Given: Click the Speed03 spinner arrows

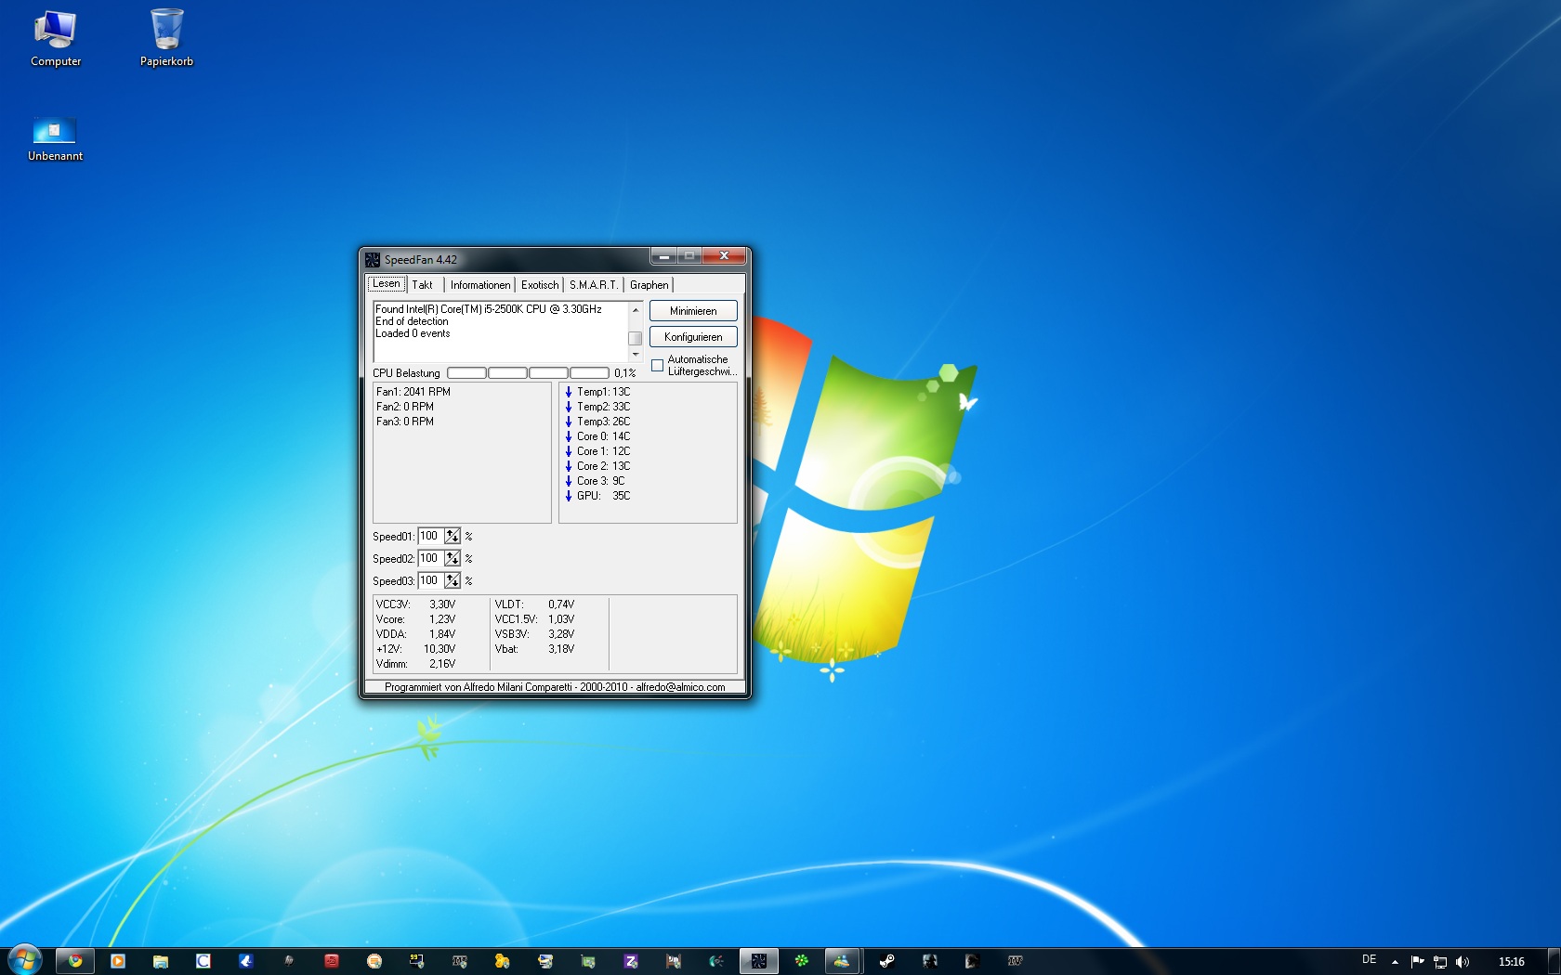Looking at the screenshot, I should pyautogui.click(x=453, y=581).
